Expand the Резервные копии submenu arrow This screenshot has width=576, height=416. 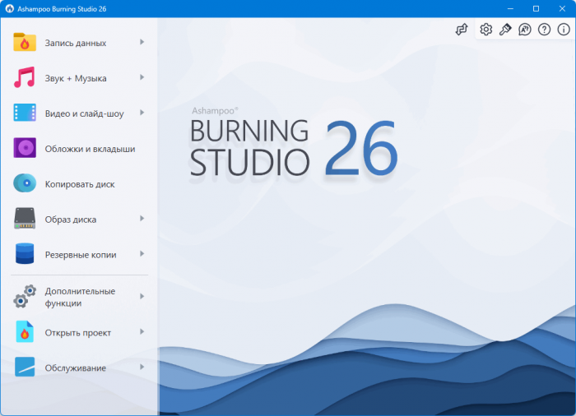(x=142, y=254)
